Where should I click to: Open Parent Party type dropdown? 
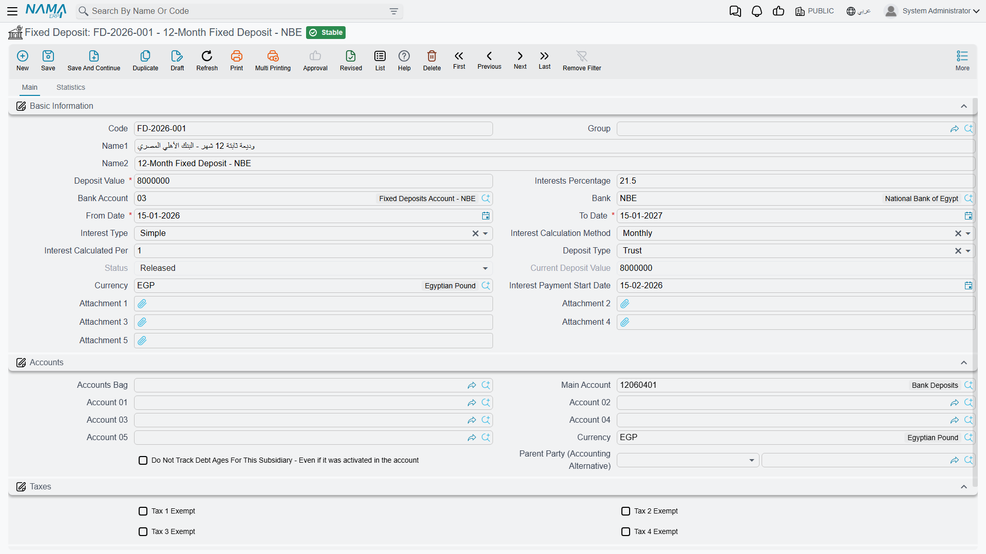(x=751, y=461)
